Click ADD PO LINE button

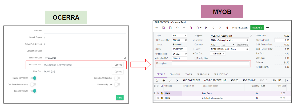[249, 80]
